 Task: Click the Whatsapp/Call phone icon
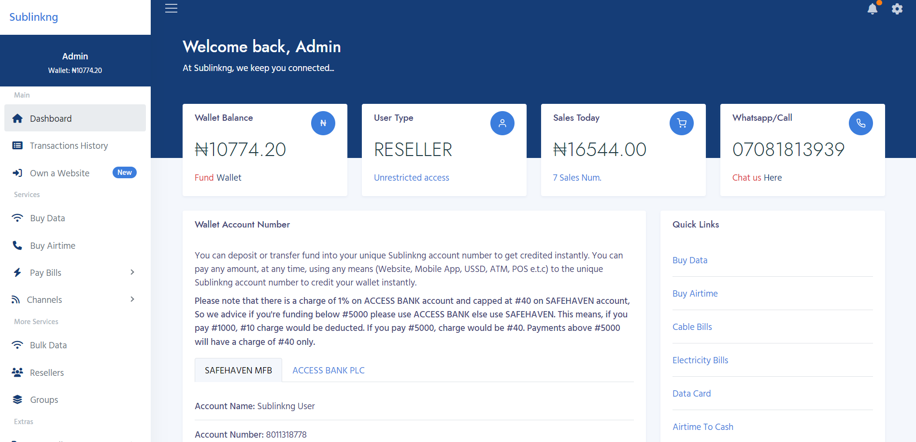coord(860,123)
